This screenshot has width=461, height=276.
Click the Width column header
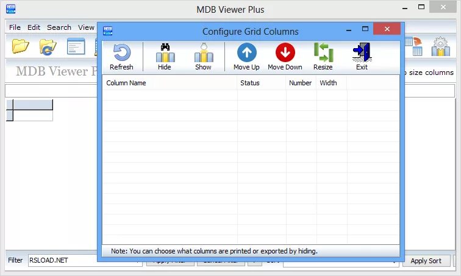331,83
